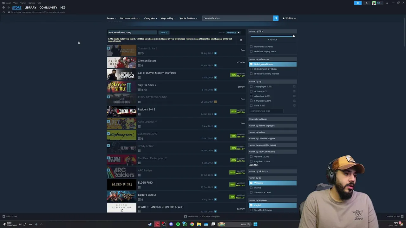Open the notifications bell
Screen dimensions: 406x228
[366, 3]
